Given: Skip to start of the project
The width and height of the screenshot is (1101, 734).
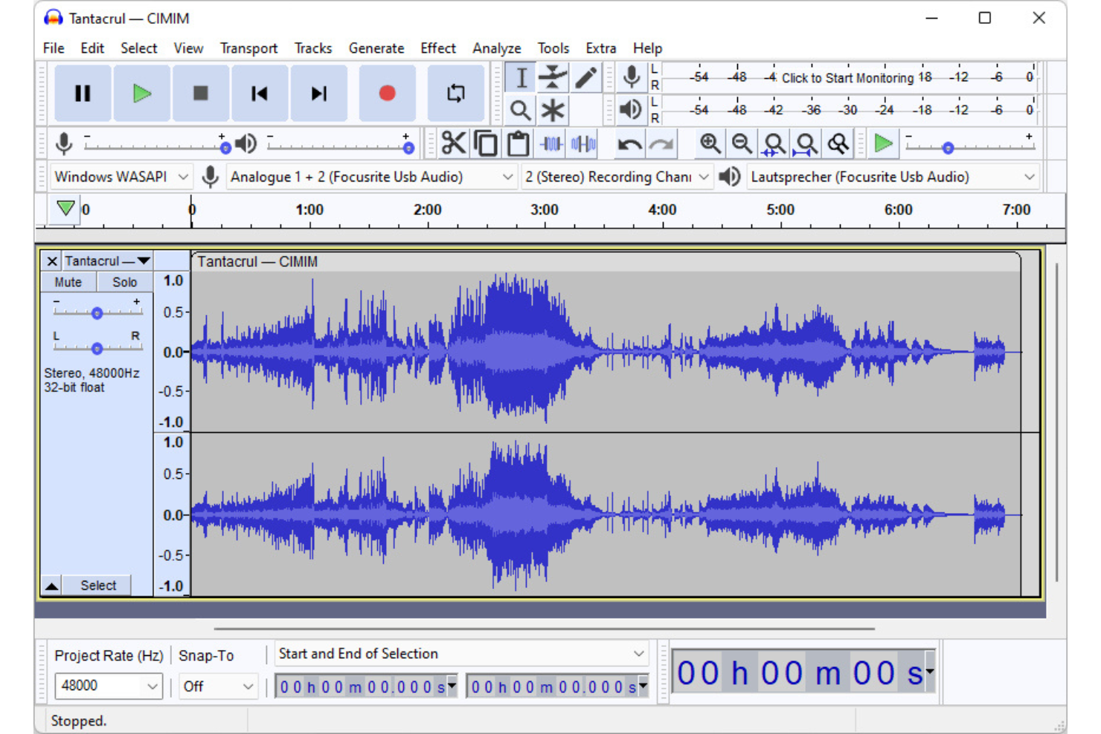Looking at the screenshot, I should 260,93.
